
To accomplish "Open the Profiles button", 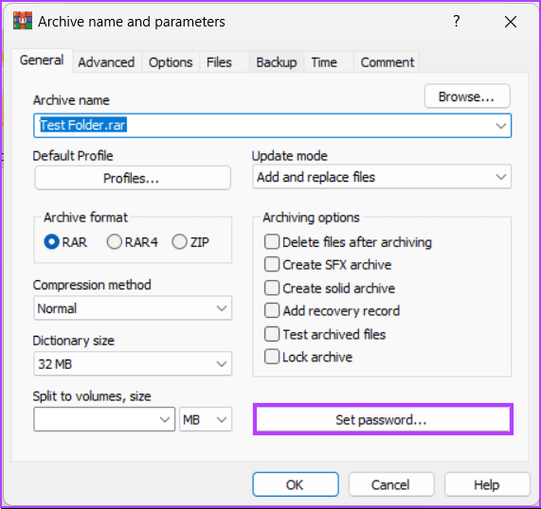I will [133, 178].
